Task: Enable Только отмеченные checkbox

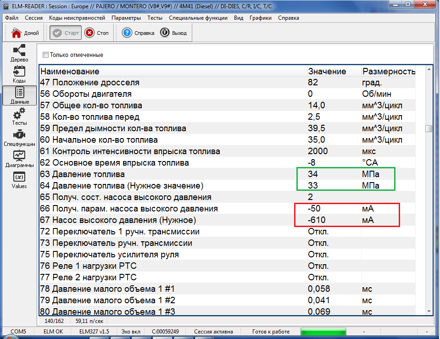Action: (45, 55)
